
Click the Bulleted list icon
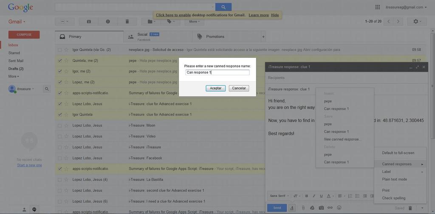coord(358,196)
